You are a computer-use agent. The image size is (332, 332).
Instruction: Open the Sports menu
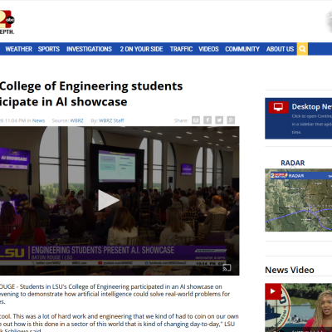tap(49, 49)
